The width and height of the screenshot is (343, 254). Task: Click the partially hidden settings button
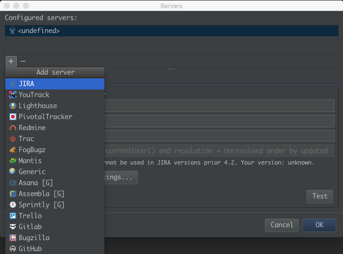121,177
